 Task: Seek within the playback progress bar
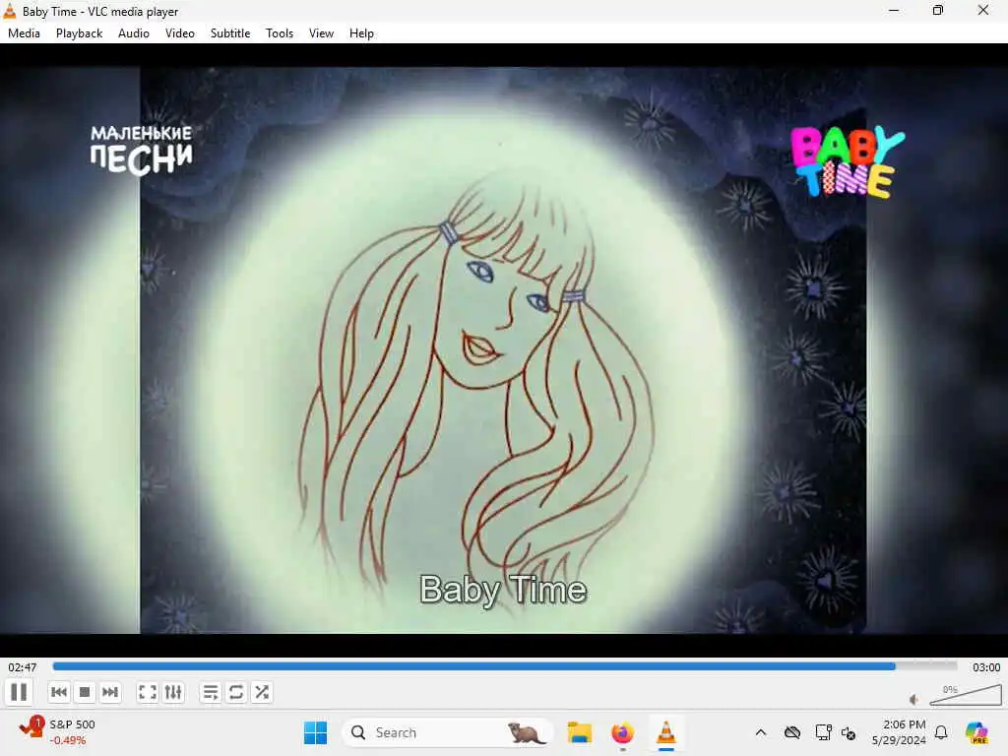(x=505, y=666)
